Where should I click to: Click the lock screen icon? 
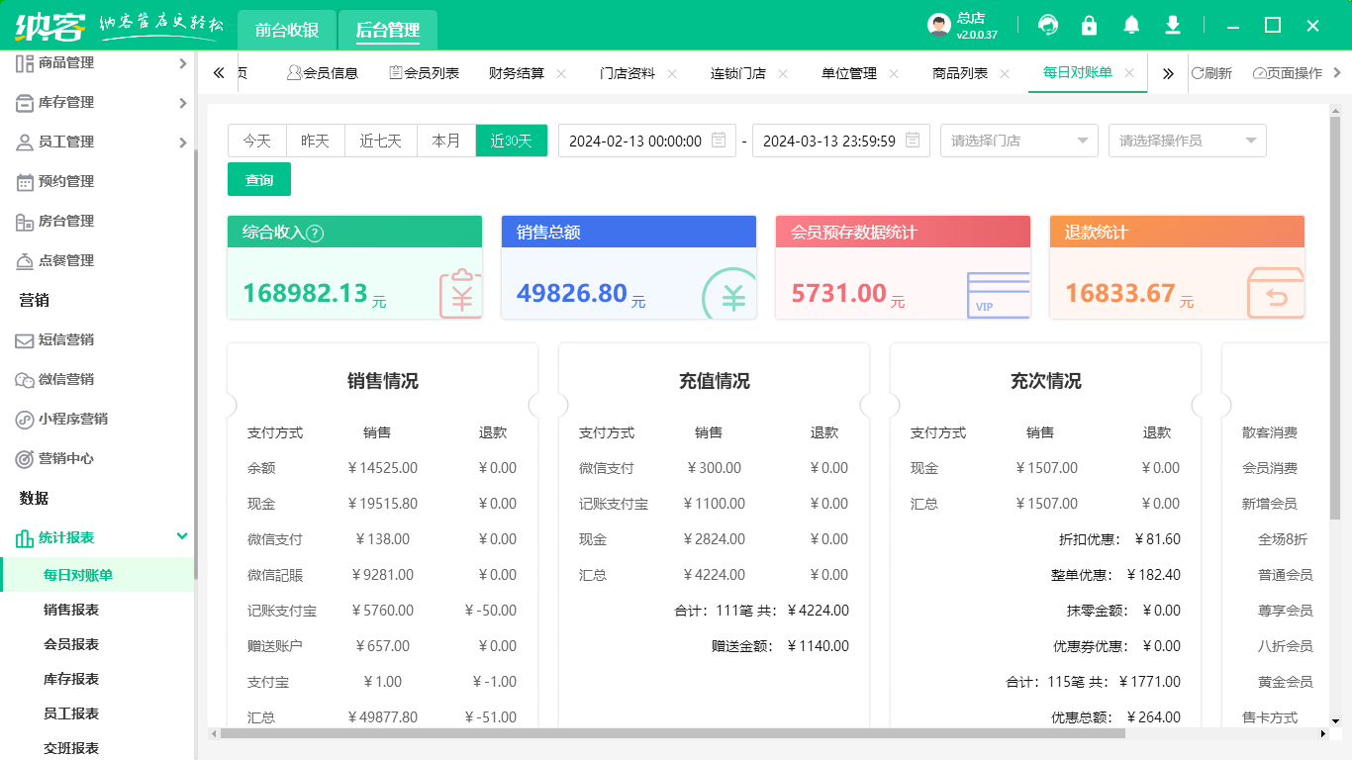pyautogui.click(x=1090, y=25)
